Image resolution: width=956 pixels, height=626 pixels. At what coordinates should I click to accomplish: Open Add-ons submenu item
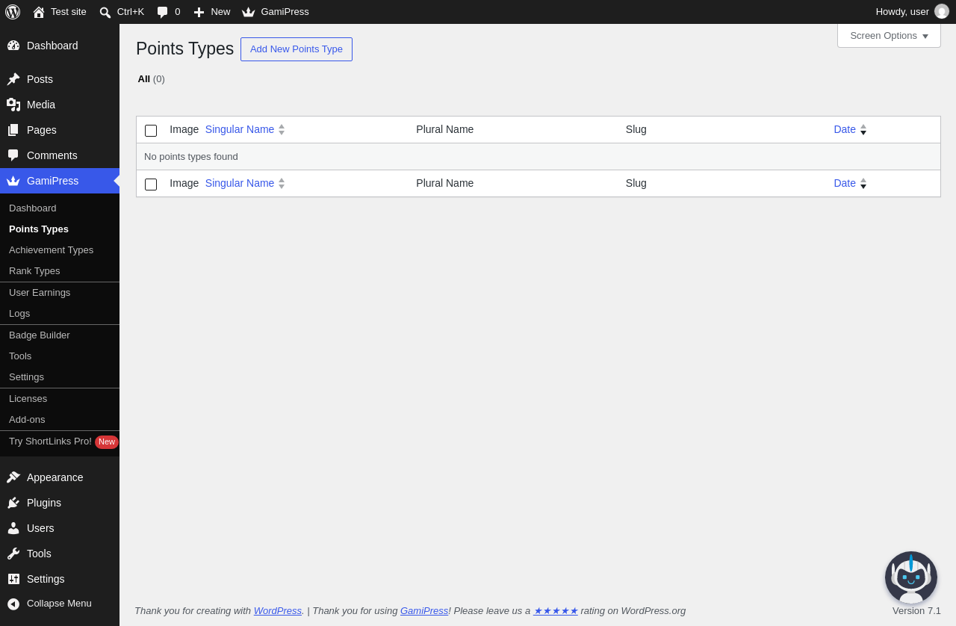pyautogui.click(x=60, y=419)
